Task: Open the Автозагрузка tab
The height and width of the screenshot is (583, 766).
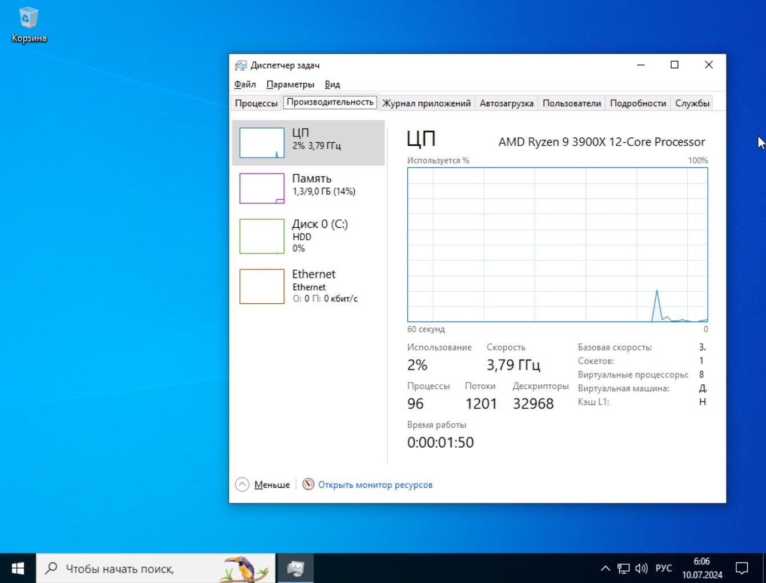Action: 507,103
